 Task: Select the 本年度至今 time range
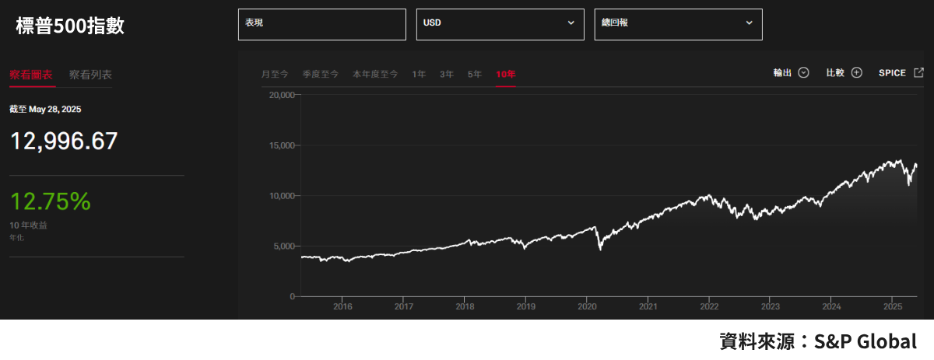[x=375, y=74]
